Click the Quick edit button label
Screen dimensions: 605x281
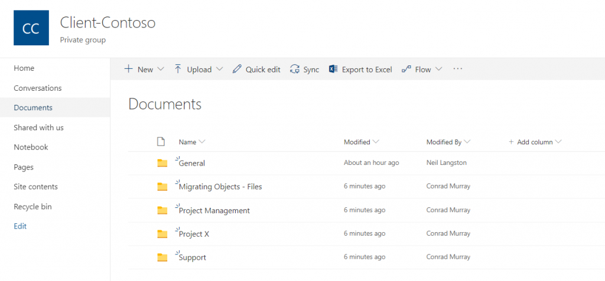pos(263,70)
